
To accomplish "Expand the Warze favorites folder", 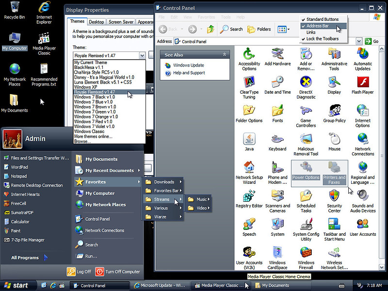I will 163,217.
